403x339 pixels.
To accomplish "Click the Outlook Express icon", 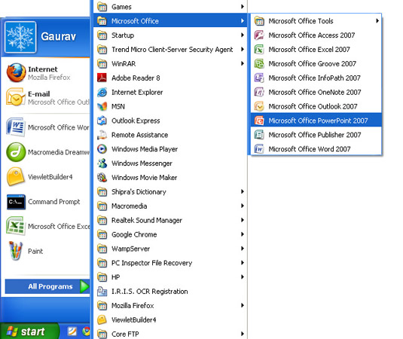I will tap(102, 121).
